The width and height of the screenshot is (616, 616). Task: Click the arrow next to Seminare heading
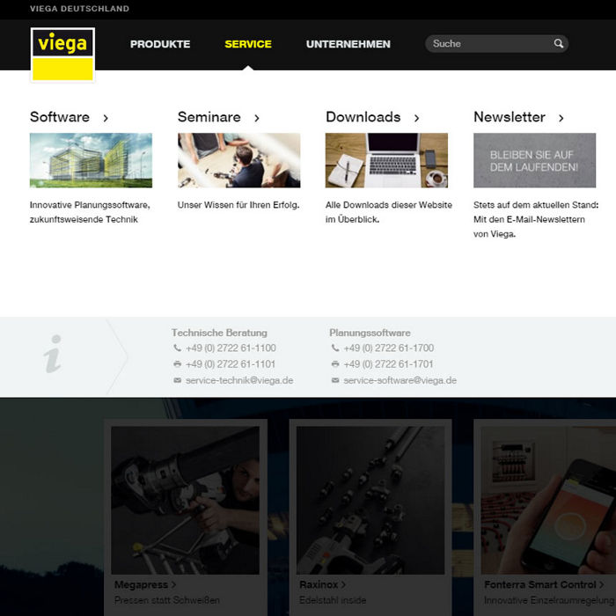pyautogui.click(x=257, y=118)
